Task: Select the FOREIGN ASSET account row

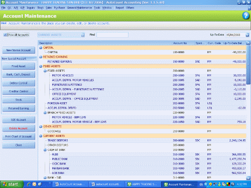Action: tap(142, 103)
